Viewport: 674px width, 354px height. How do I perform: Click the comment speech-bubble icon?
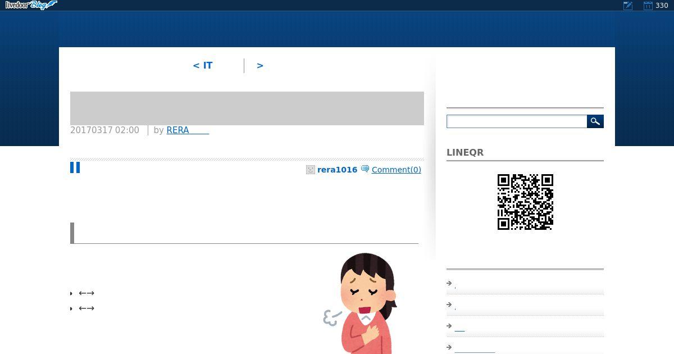tap(365, 169)
